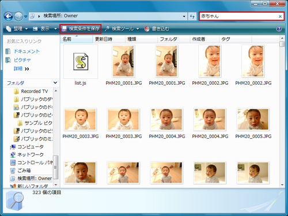Sort by 種類 column header
Viewport: 288px width, 216px height.
[x=141, y=39]
